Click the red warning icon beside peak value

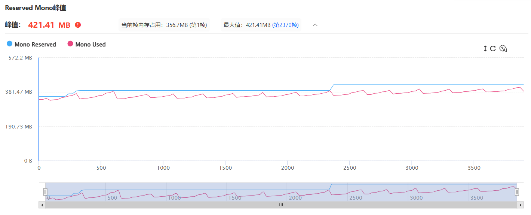click(x=78, y=25)
